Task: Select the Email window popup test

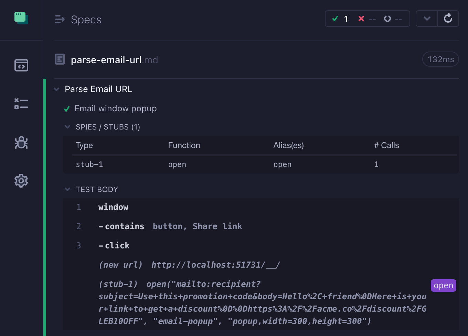Action: click(x=116, y=109)
